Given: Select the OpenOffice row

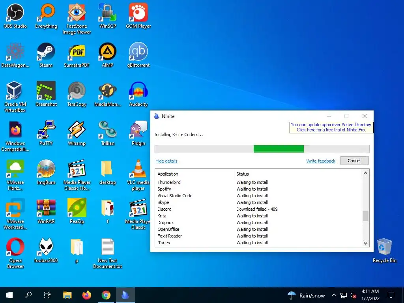Looking at the screenshot, I should pos(258,229).
